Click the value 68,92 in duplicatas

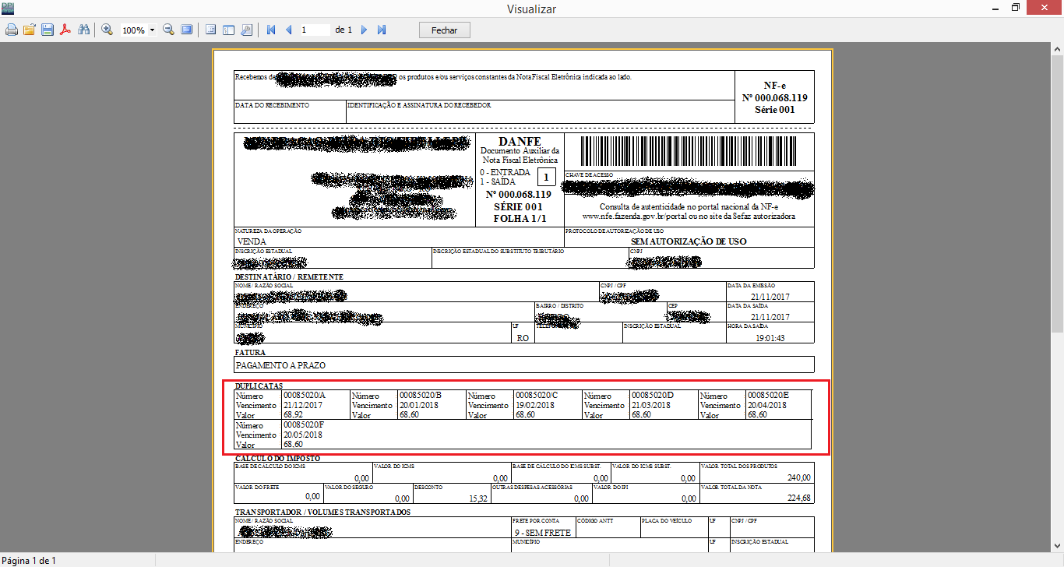click(x=294, y=415)
